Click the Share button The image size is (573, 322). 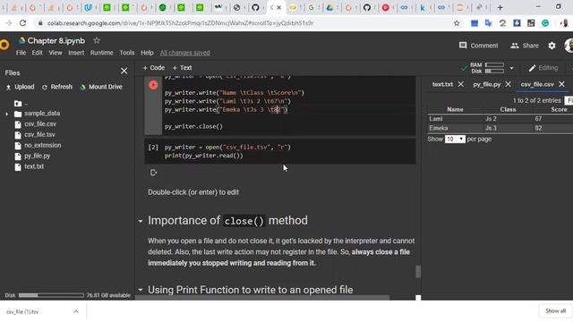[x=525, y=46]
